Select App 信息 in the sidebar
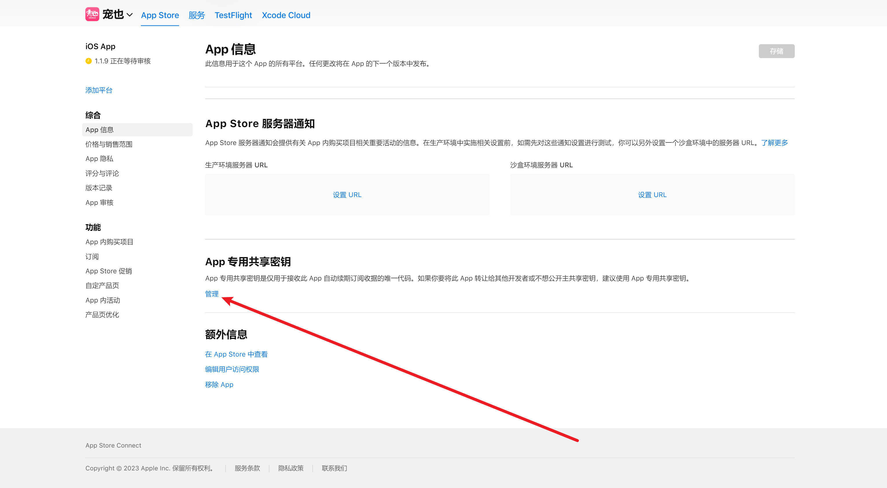887x488 pixels. pos(137,130)
